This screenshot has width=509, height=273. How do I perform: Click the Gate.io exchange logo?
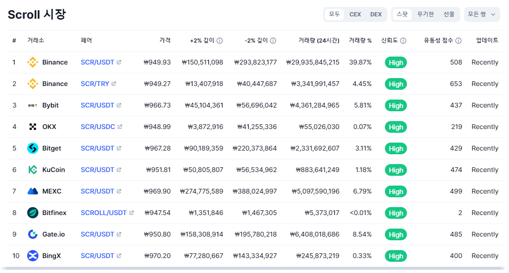click(32, 234)
